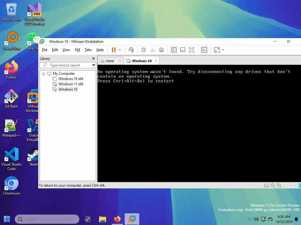Collapse the My Computer tree node
Screen dimensions: 301x225
[x=44, y=74]
